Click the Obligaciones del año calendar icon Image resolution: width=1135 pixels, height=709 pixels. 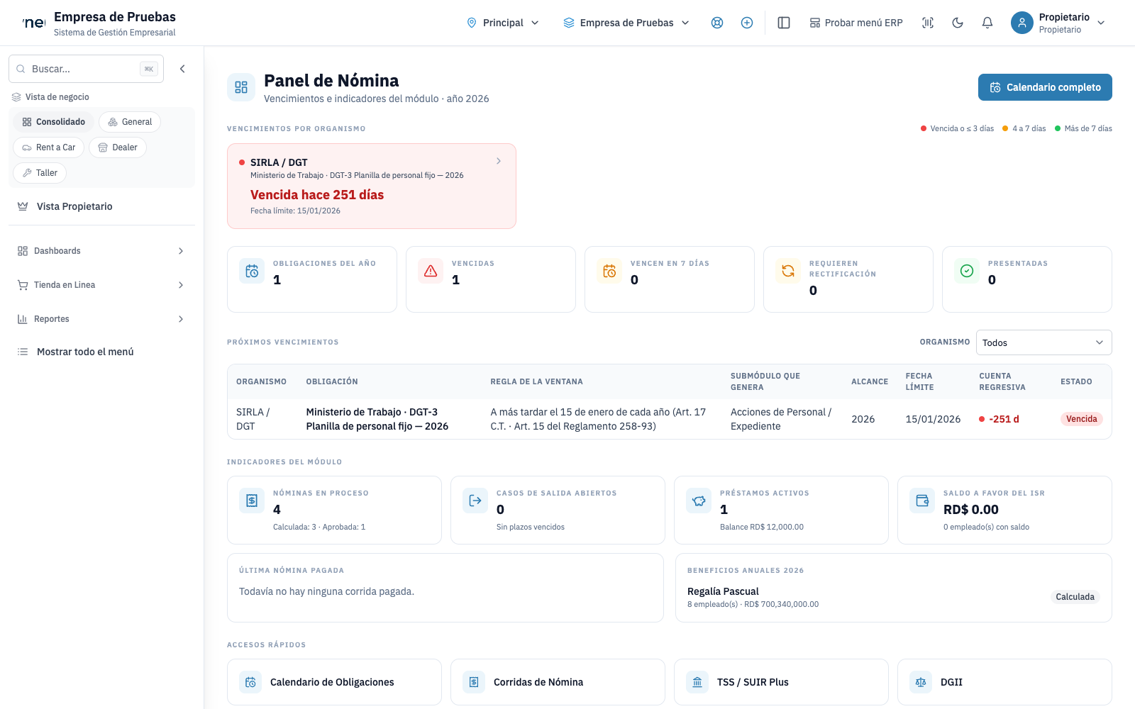pos(252,271)
